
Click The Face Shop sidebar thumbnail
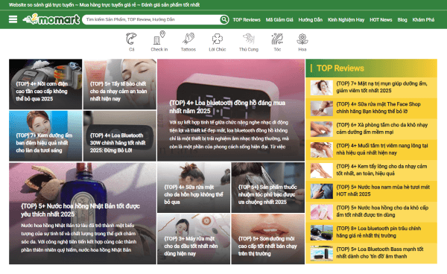[322, 108]
